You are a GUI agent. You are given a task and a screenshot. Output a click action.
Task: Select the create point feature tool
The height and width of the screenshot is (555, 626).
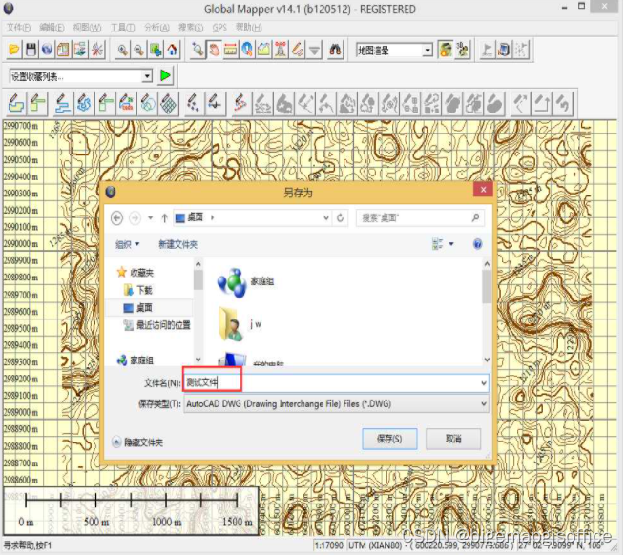[x=194, y=103]
